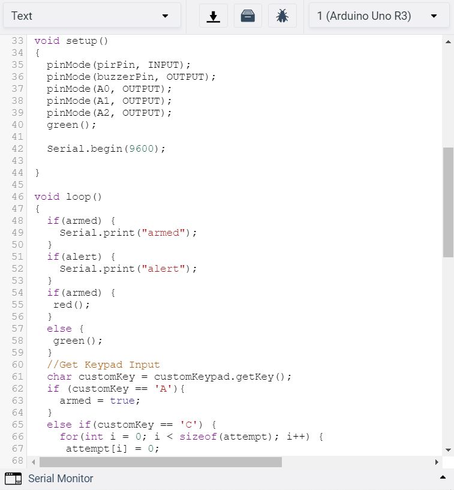This screenshot has height=490, width=454.
Task: Click the horizontal scrollbar thumb
Action: click(x=161, y=462)
